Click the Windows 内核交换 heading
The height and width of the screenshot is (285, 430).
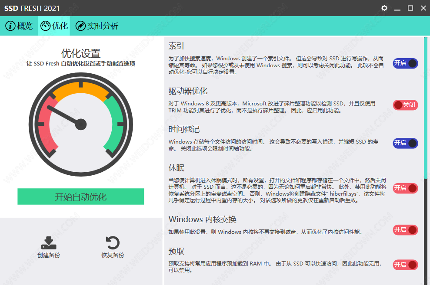202,219
